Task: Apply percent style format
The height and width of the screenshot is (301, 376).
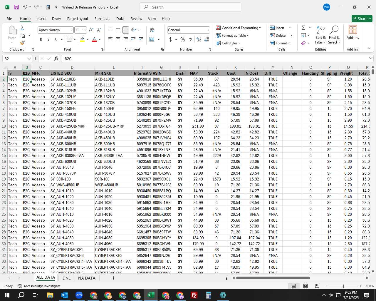Action: tap(183, 39)
